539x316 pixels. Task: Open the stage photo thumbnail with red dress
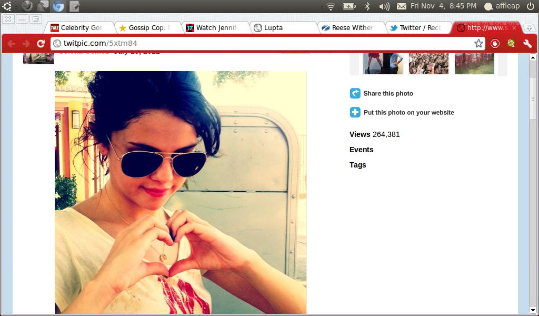pos(383,64)
